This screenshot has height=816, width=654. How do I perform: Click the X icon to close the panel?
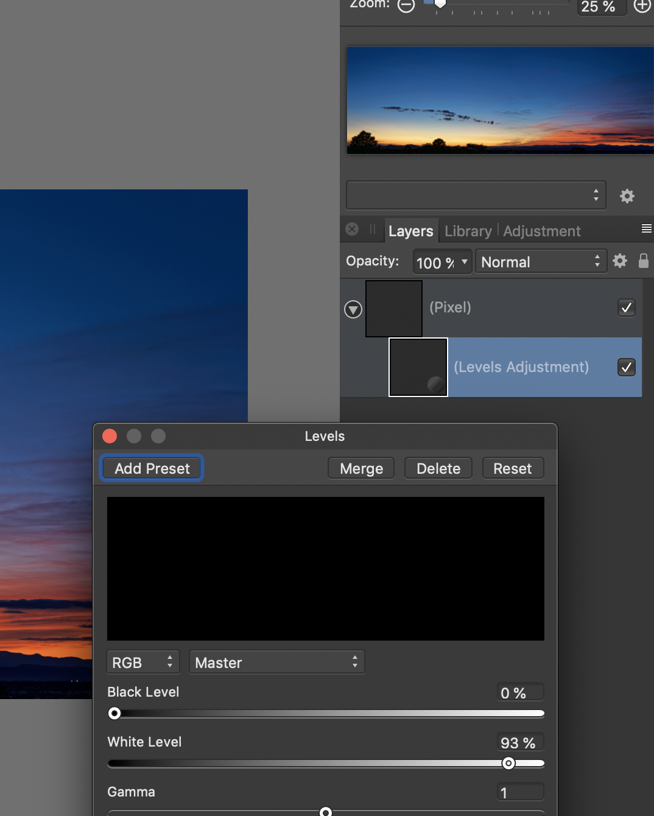pos(352,228)
